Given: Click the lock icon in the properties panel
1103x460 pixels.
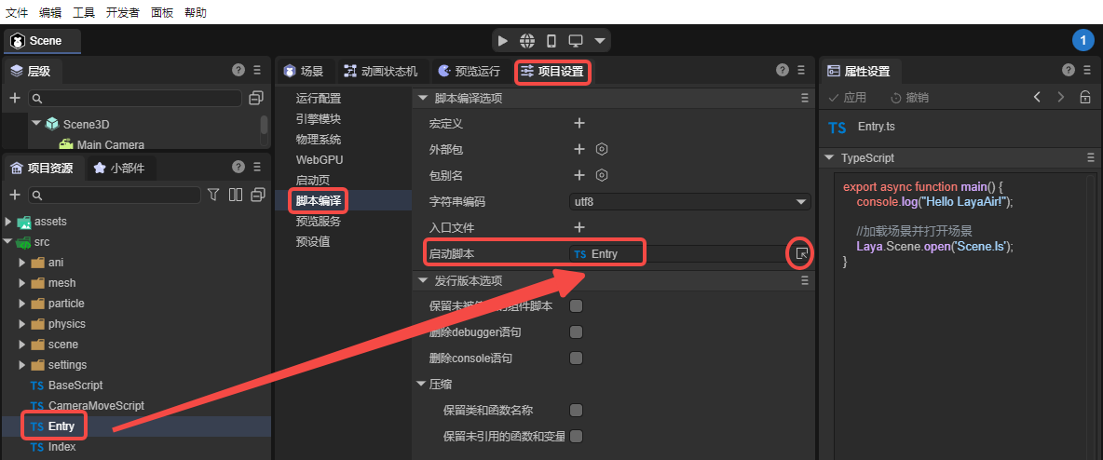Looking at the screenshot, I should point(1085,98).
